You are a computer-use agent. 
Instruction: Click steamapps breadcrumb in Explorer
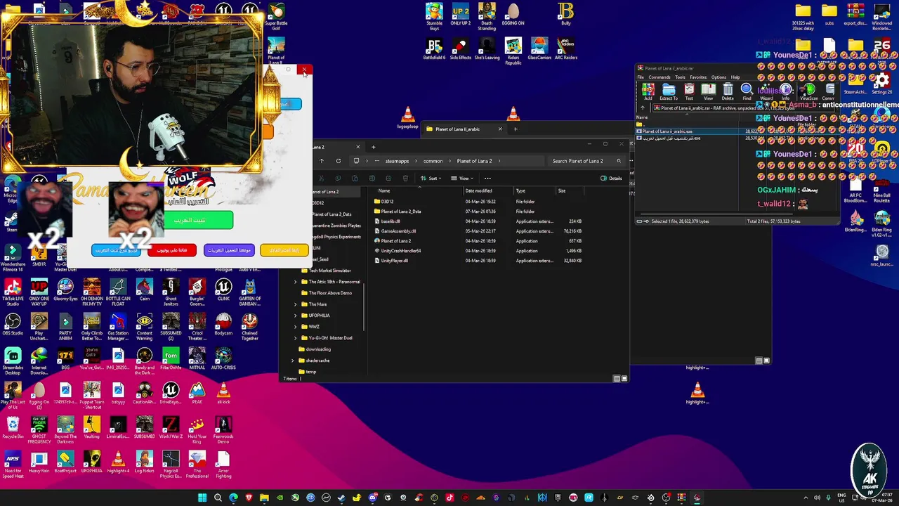pyautogui.click(x=397, y=161)
